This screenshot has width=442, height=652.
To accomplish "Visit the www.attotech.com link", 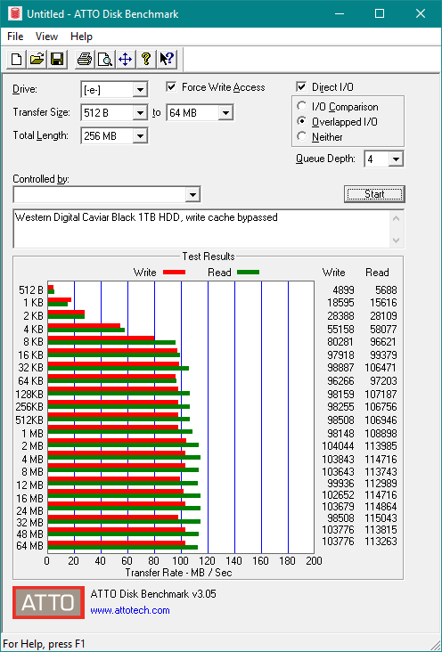I will coord(130,610).
